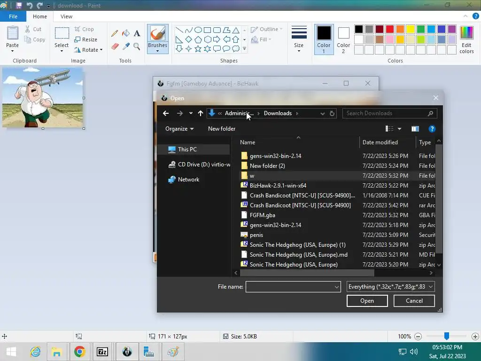Click the Back arrow in Open dialog
This screenshot has height=361, width=481.
(166, 113)
